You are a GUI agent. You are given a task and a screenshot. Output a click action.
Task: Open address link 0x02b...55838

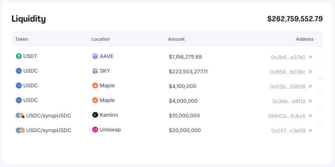(x=288, y=87)
